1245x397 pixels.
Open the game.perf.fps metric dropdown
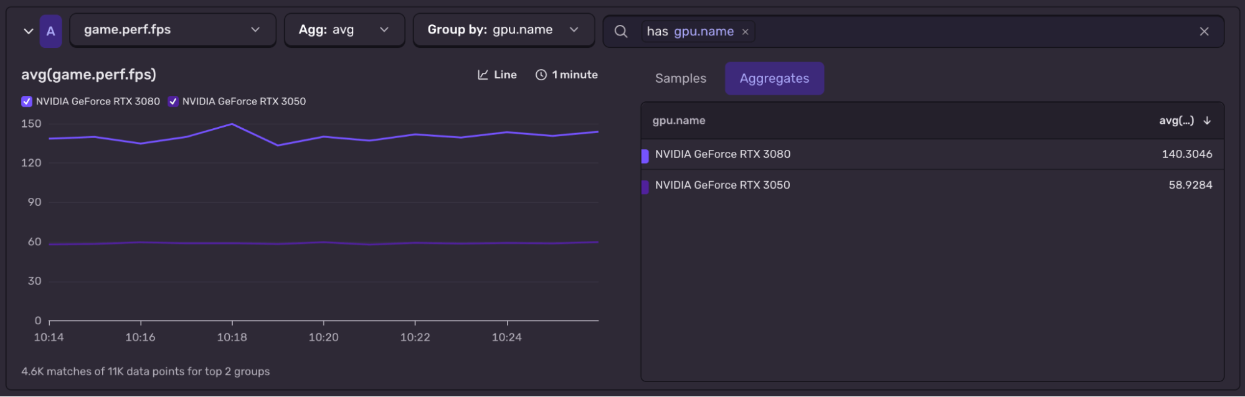point(173,30)
